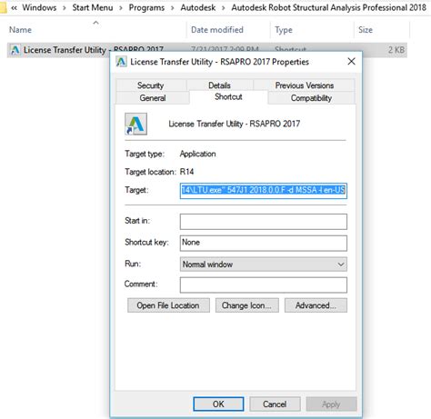The image size is (431, 419).
Task: Click the Change Icon button
Action: [246, 305]
